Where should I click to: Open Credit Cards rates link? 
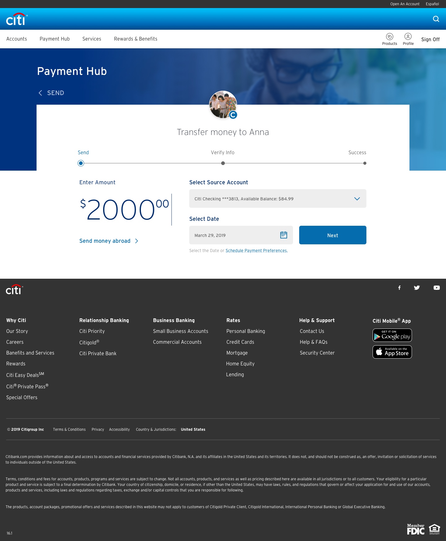(240, 342)
